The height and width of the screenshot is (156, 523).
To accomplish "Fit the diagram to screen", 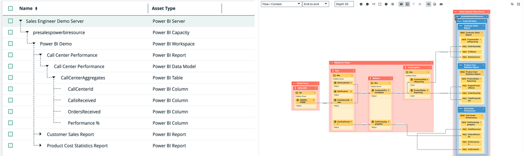I will click(x=380, y=4).
